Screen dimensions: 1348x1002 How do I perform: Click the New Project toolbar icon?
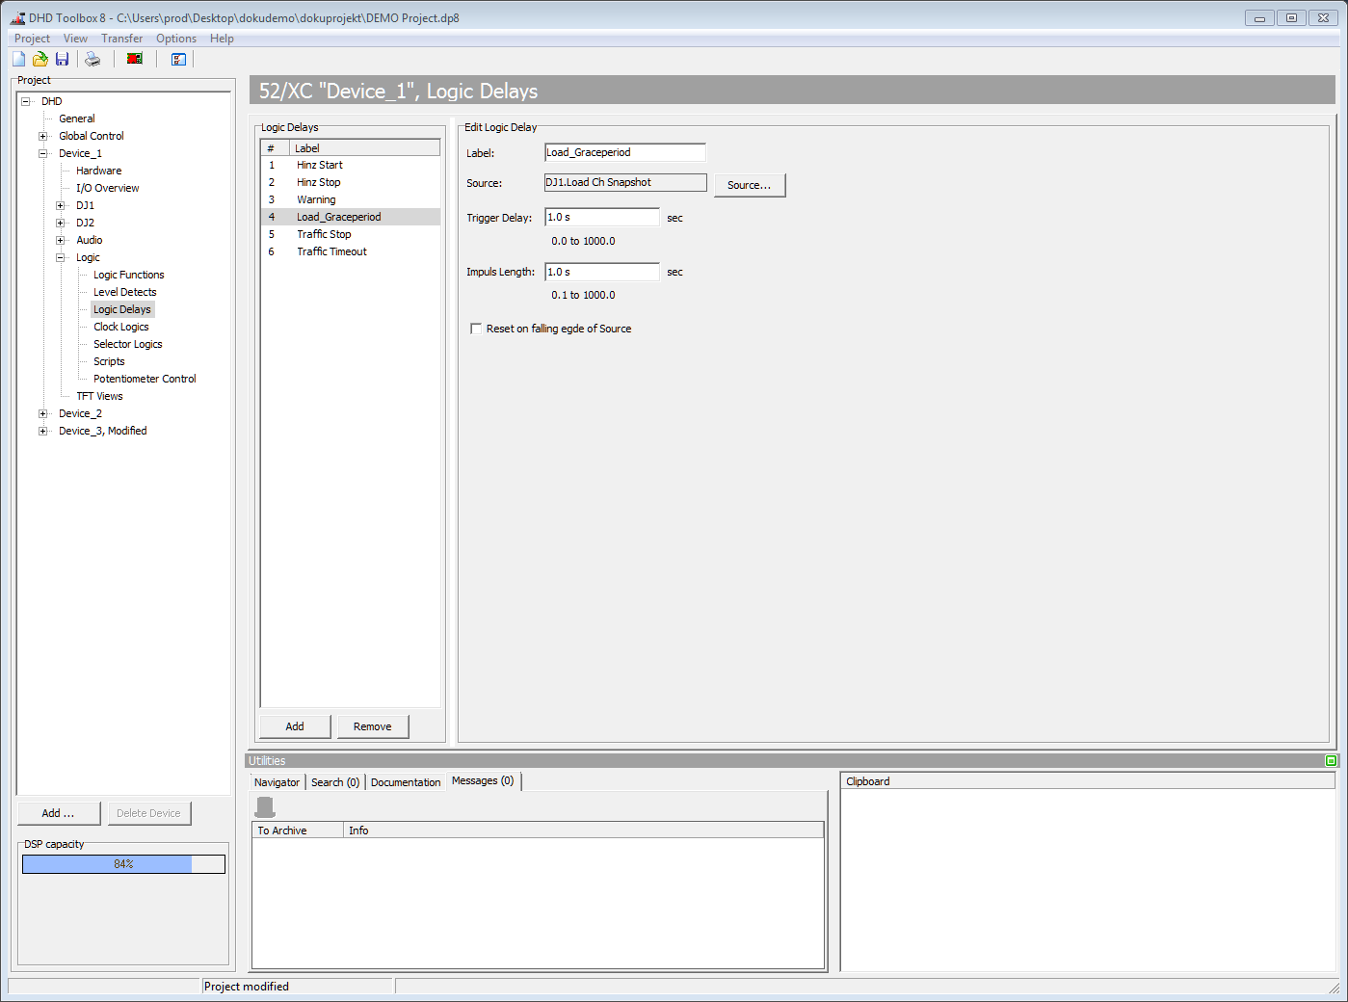tap(18, 59)
